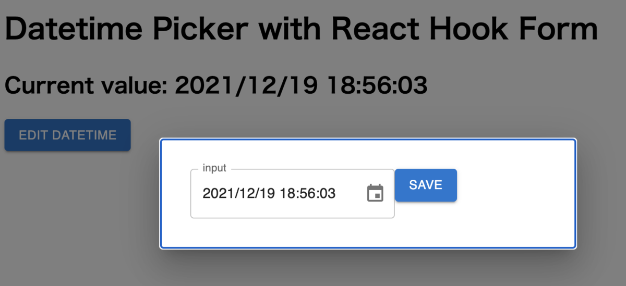Viewport: 626px width, 286px height.
Task: Click the "Datetime Picker with React Hook Form" heading
Action: pyautogui.click(x=301, y=29)
